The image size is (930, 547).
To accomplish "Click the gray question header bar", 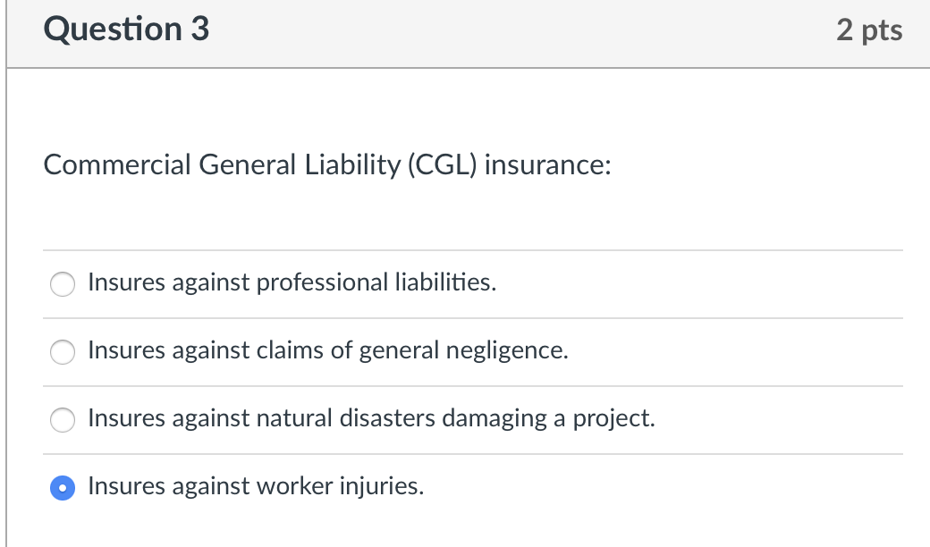I will (x=465, y=33).
